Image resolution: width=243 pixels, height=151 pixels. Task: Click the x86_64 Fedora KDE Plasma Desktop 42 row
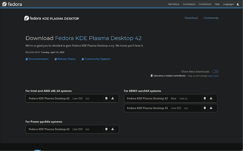click(x=72, y=98)
